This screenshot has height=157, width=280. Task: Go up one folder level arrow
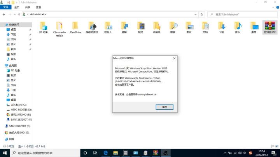point(19,14)
